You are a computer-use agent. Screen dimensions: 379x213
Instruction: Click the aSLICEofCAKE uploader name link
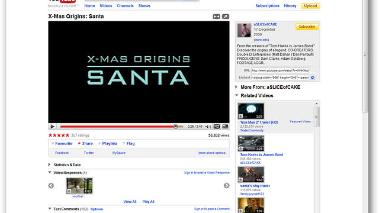(265, 24)
